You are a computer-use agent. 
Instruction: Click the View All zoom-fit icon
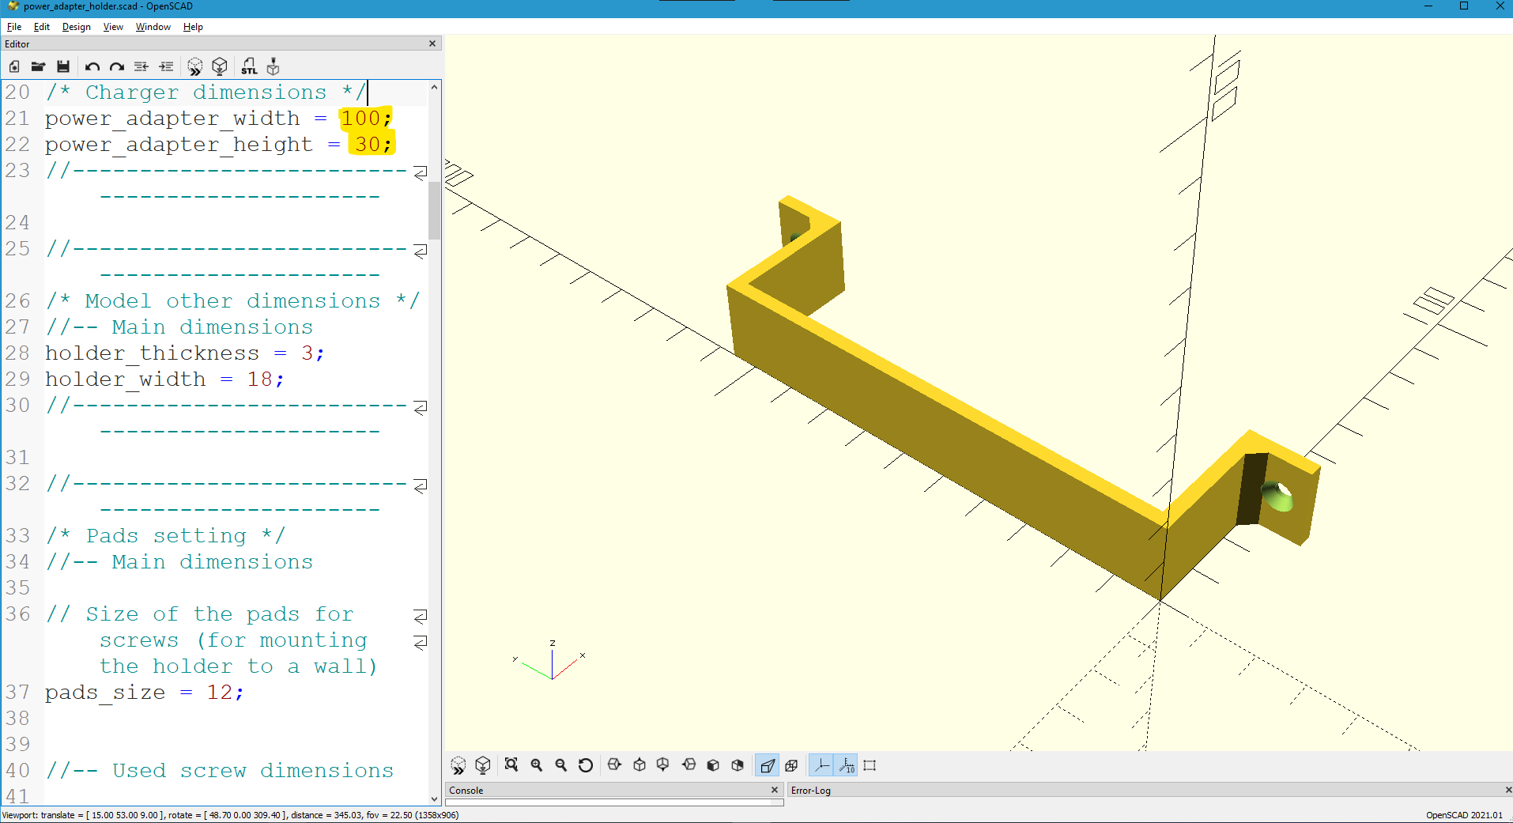coord(511,765)
